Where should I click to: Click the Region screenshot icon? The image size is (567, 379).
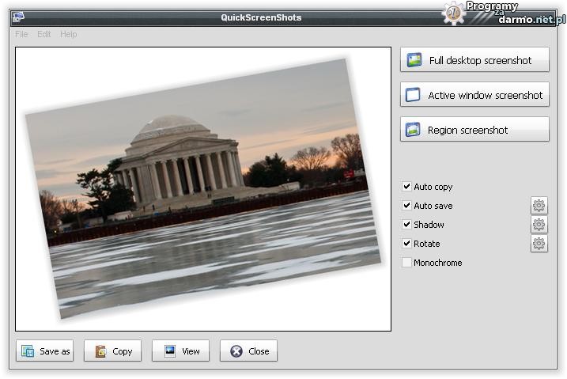point(413,130)
